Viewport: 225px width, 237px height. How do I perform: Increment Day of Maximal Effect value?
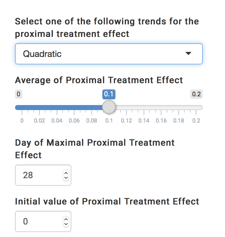click(66, 173)
